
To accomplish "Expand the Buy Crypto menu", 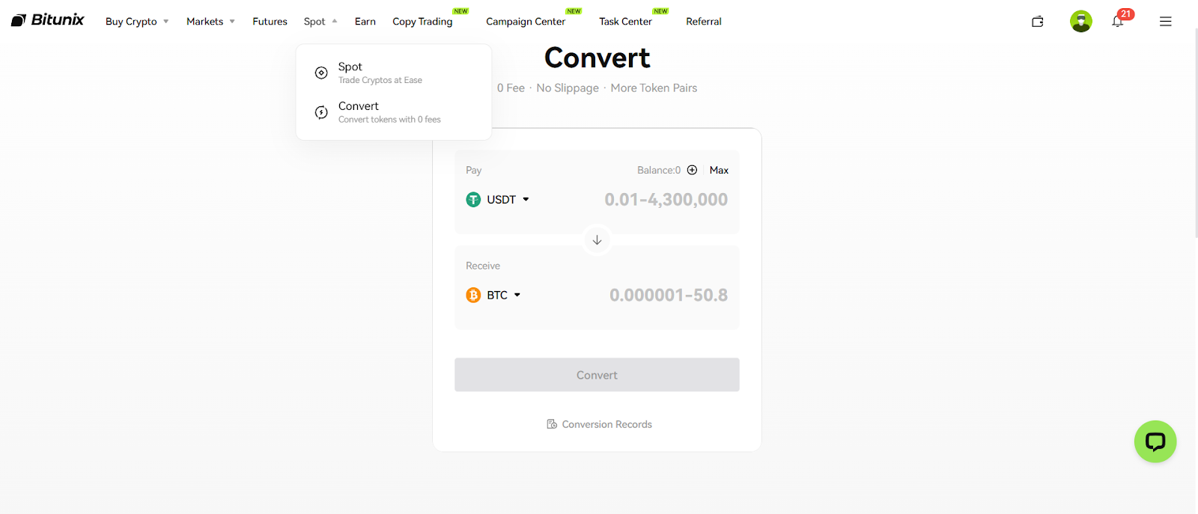I will (x=137, y=22).
